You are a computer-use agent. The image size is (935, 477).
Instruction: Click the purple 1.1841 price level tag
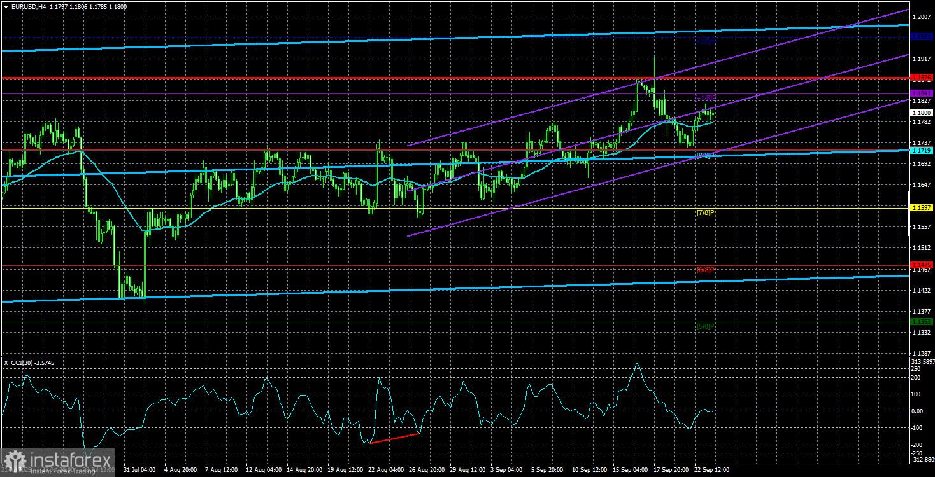click(x=922, y=93)
